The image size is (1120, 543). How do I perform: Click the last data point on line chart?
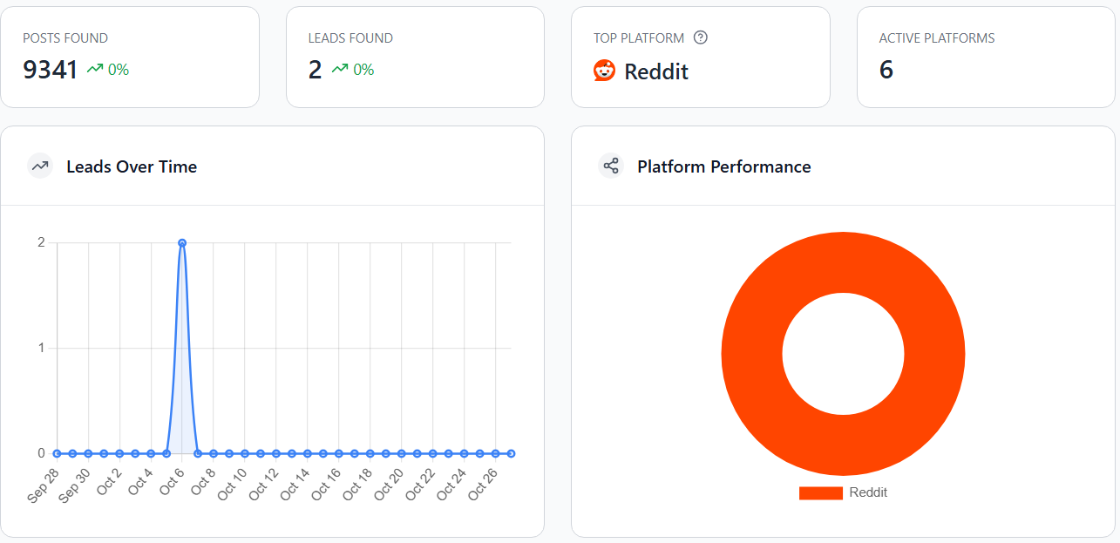511,453
